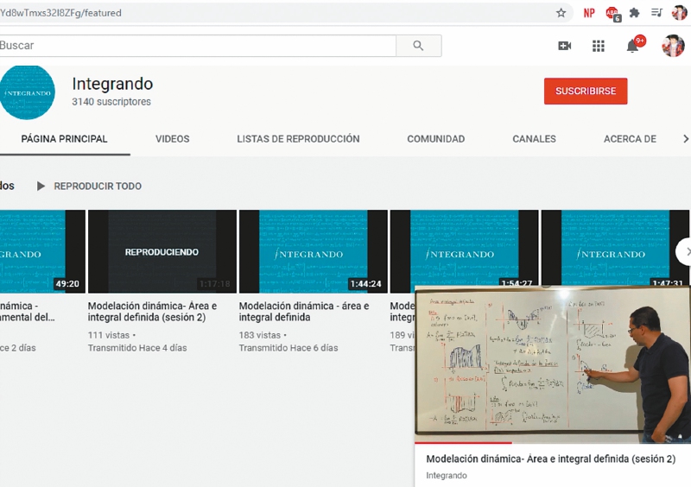Open the CANALES tab
The height and width of the screenshot is (487, 691).
point(534,139)
